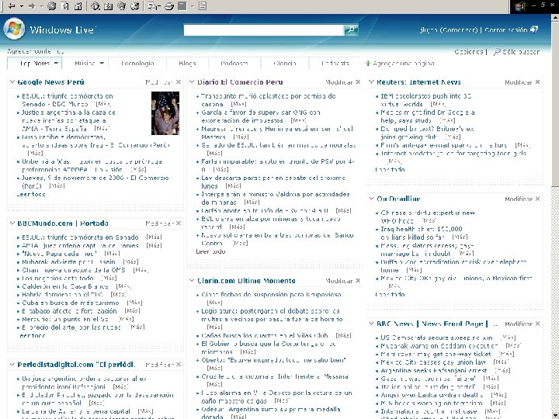The height and width of the screenshot is (419, 559).
Task: Click the Windows Live logo orb
Action: click(14, 29)
